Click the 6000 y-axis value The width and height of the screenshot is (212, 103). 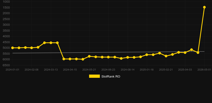tap(6, 60)
